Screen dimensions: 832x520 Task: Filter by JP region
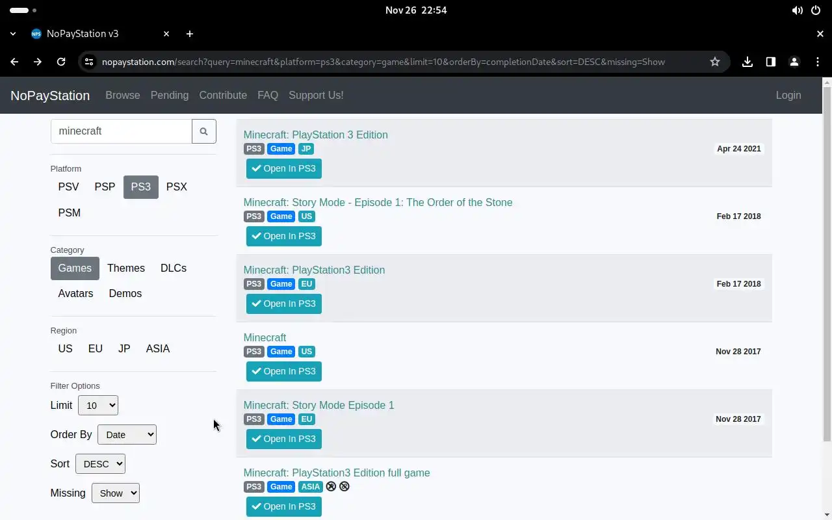[x=124, y=348]
